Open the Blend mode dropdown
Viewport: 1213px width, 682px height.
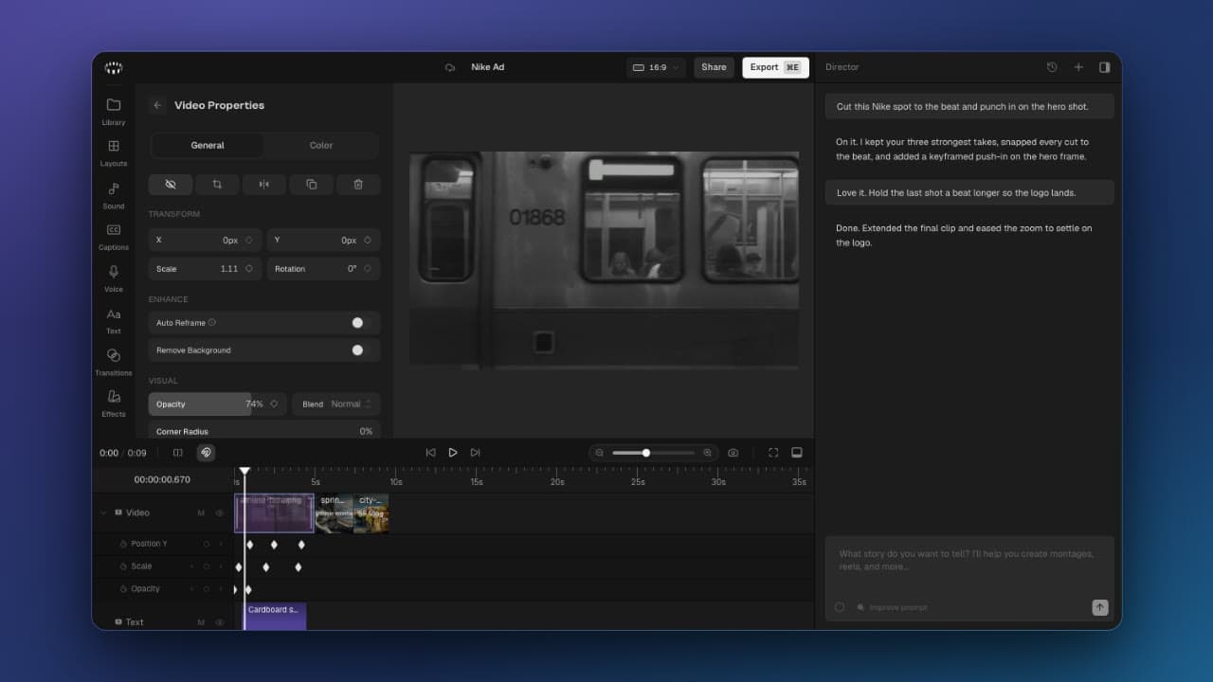336,404
